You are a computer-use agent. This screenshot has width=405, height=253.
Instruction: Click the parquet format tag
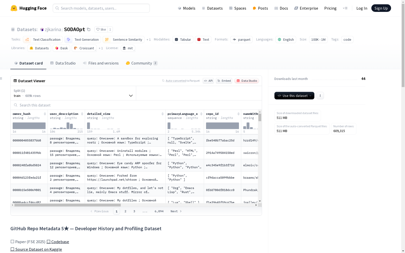pos(241,39)
